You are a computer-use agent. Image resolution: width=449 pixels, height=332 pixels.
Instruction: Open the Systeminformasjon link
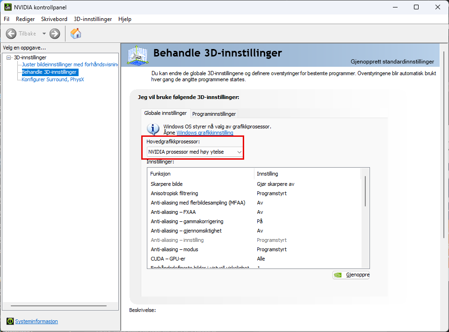(36, 321)
